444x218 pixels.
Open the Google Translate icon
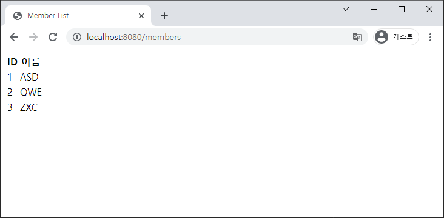357,37
